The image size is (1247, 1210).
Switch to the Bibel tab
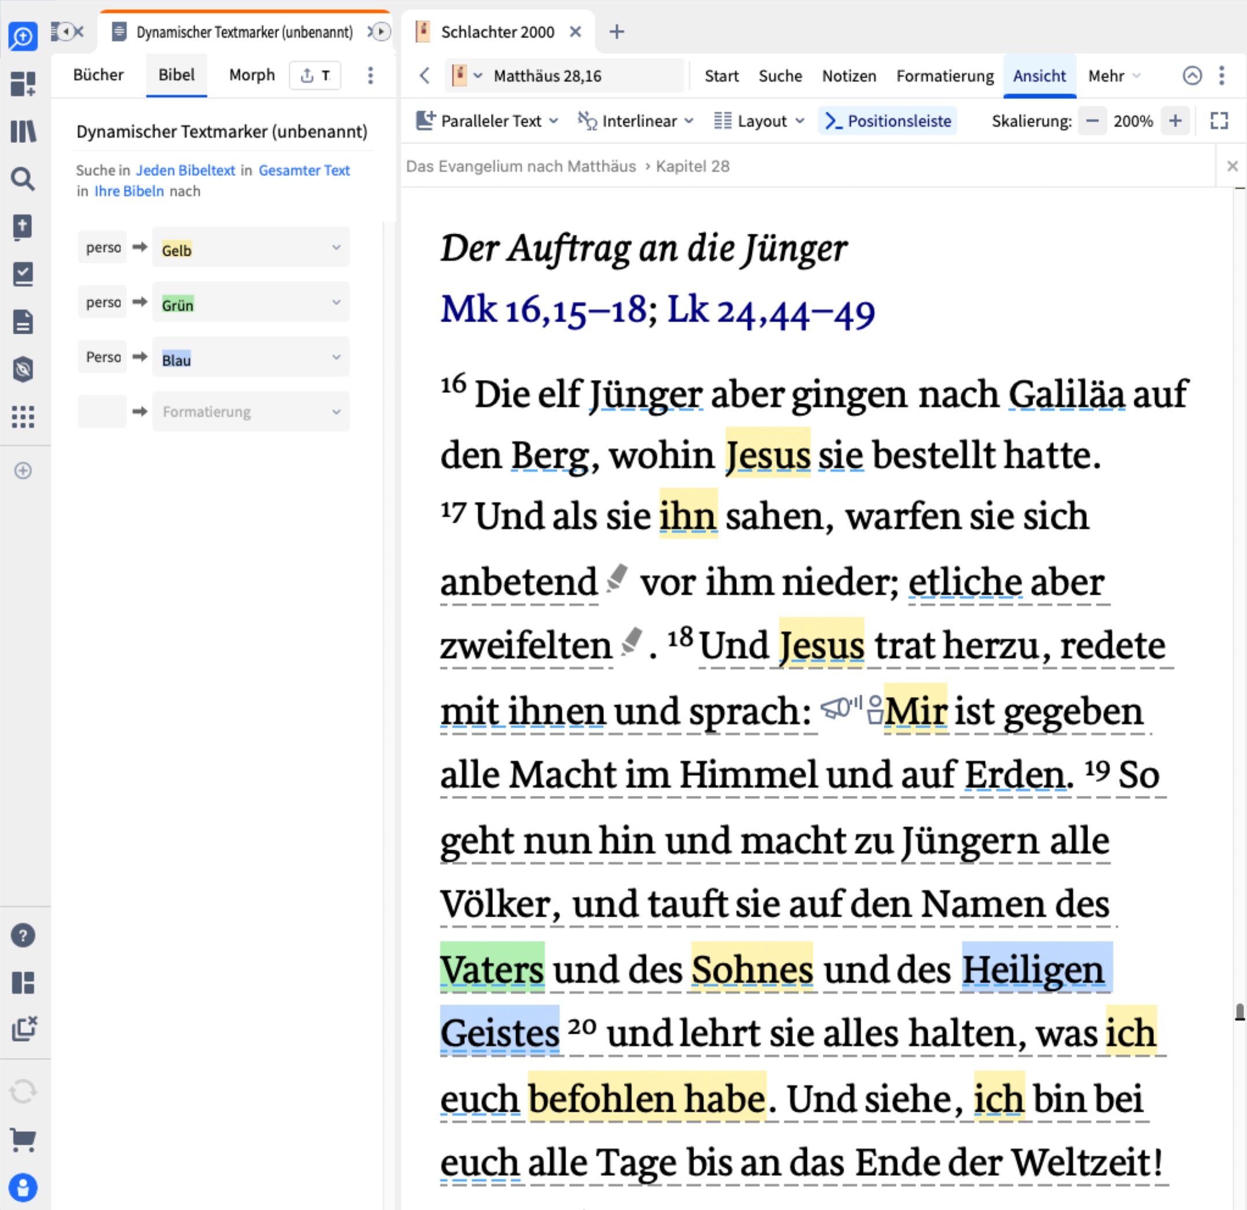tap(176, 75)
